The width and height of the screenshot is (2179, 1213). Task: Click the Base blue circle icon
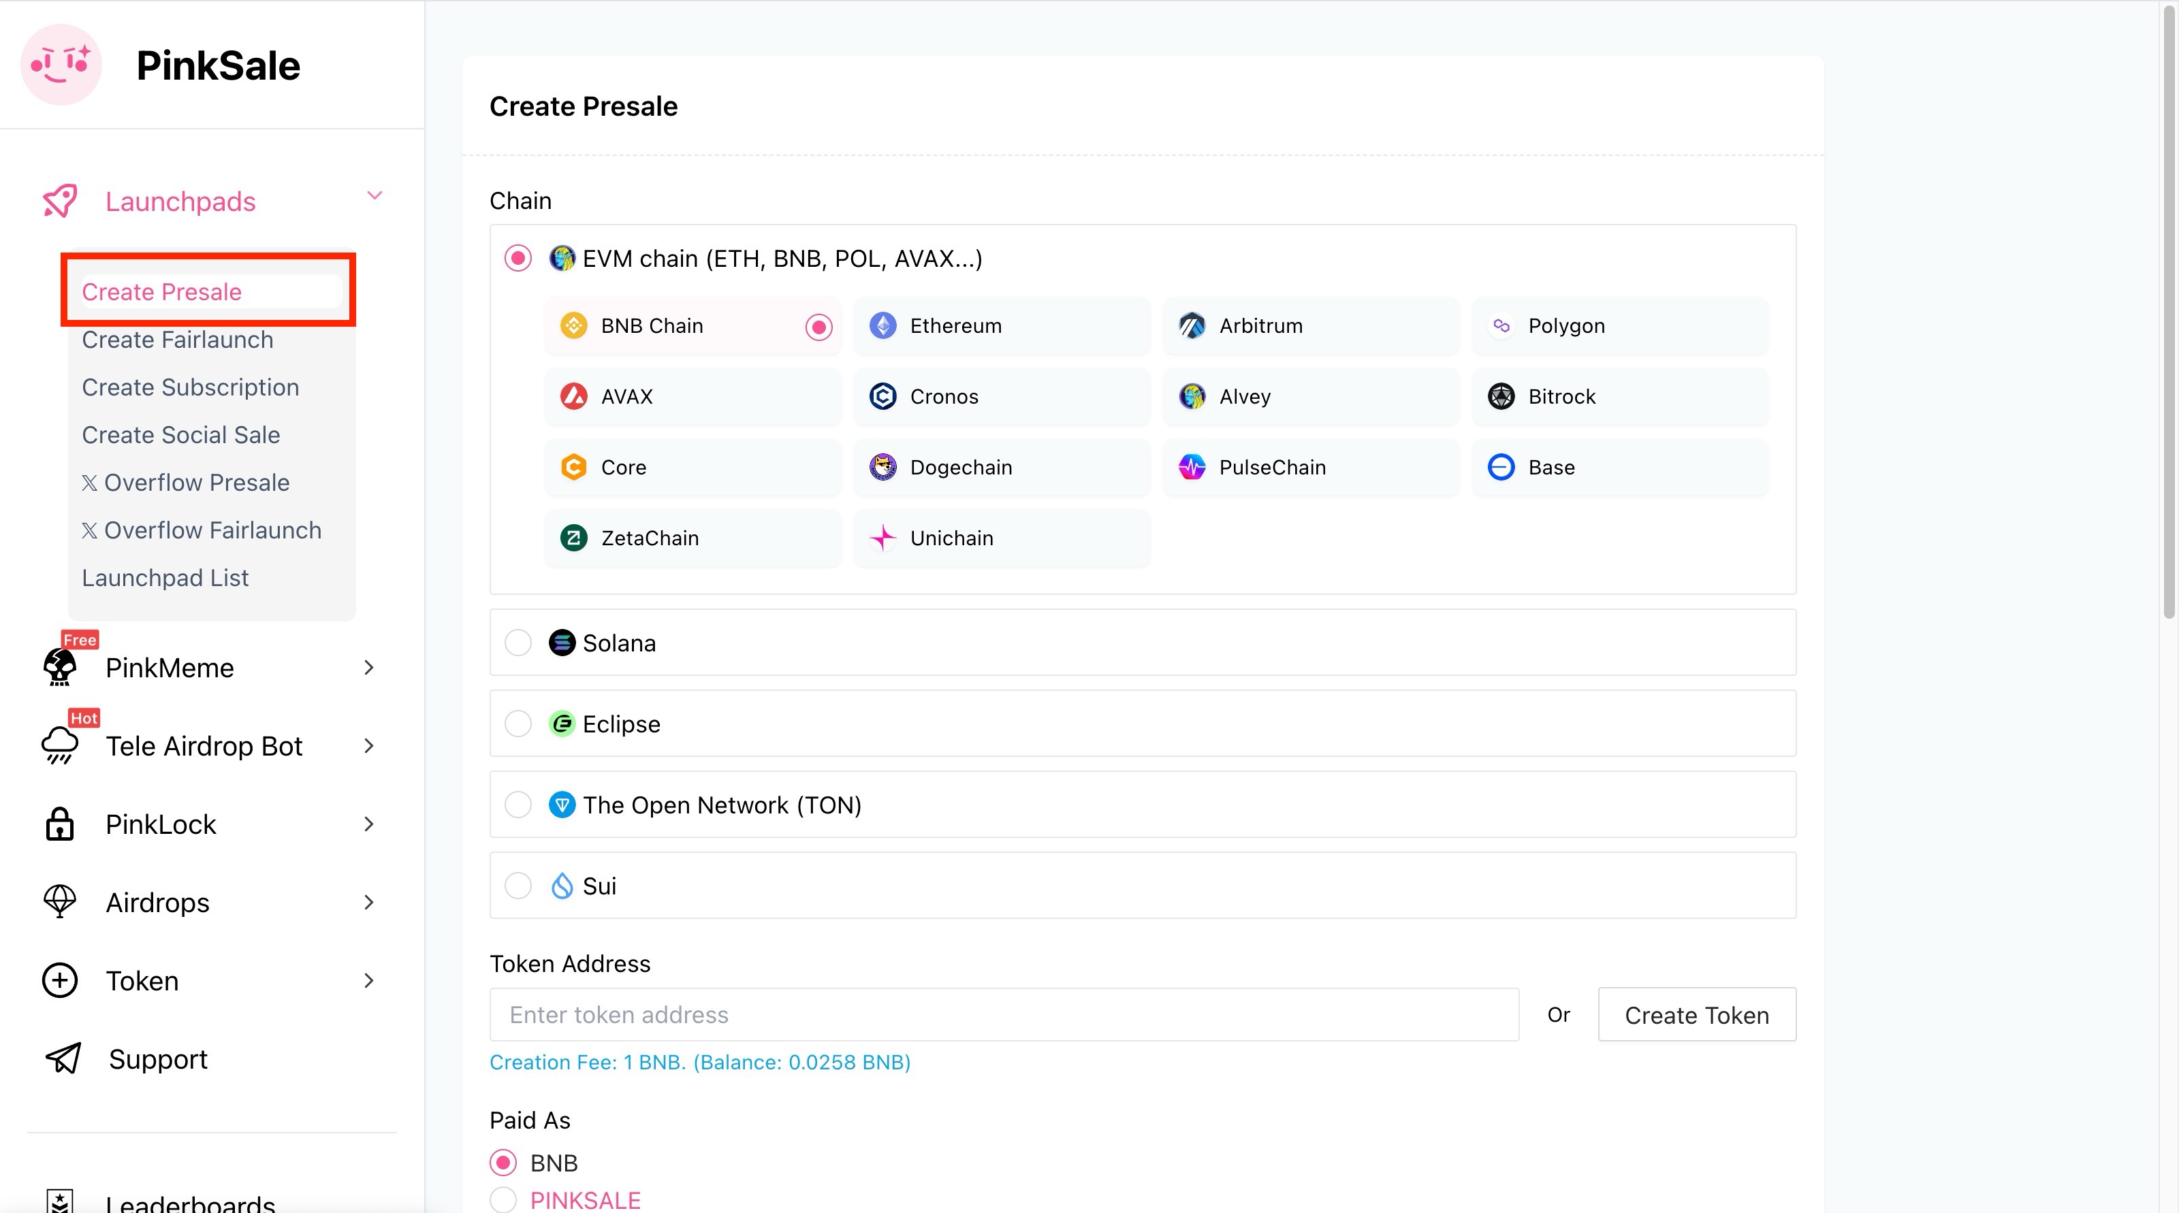pyautogui.click(x=1501, y=468)
